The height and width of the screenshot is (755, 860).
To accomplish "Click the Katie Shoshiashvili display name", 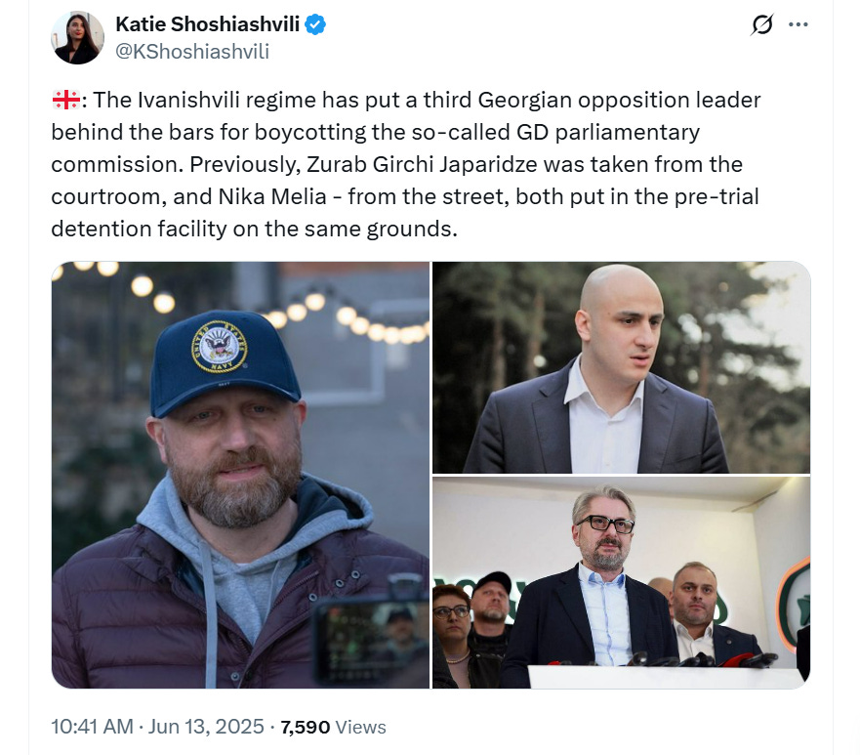I will tap(207, 24).
